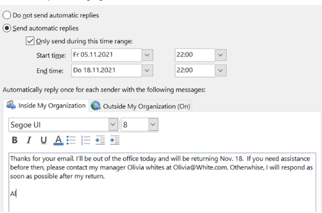This screenshot has height=213, width=322.
Task: Switch to Outside My Organization tab
Action: (141, 106)
